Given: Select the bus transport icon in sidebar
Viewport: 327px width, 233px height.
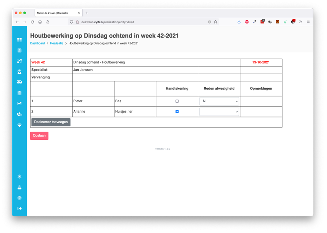Looking at the screenshot, I should [x=19, y=82].
